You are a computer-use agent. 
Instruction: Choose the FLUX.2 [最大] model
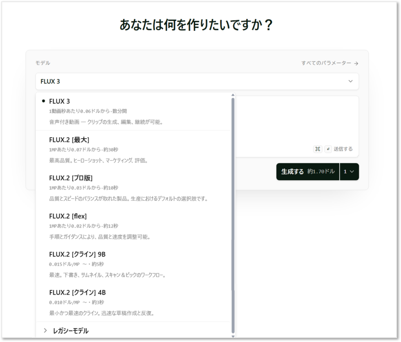point(133,150)
